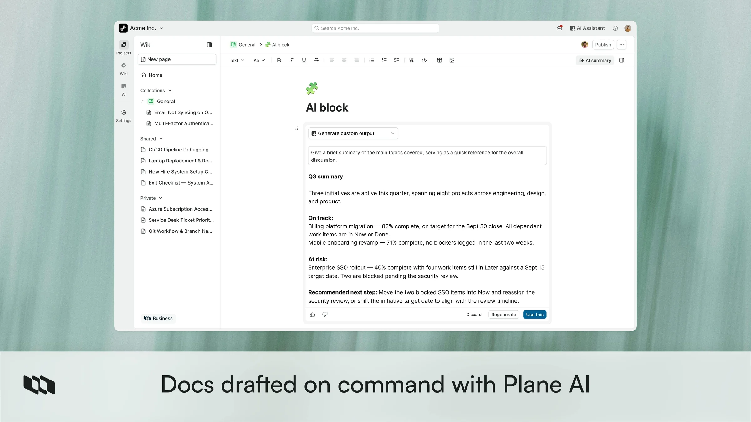
Task: Open the Text style dropdown
Action: (x=237, y=60)
